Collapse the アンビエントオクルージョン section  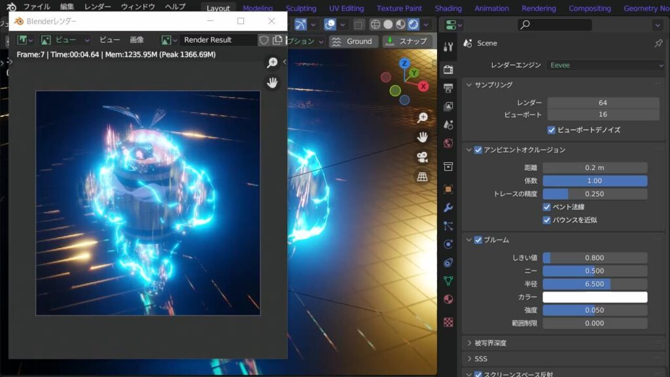tap(468, 150)
